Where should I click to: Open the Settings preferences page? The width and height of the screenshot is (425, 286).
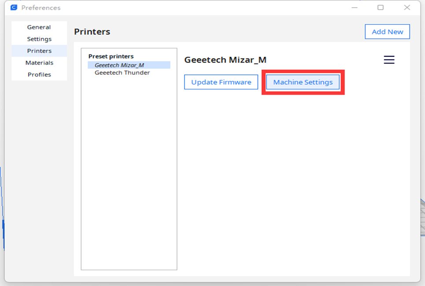(39, 39)
